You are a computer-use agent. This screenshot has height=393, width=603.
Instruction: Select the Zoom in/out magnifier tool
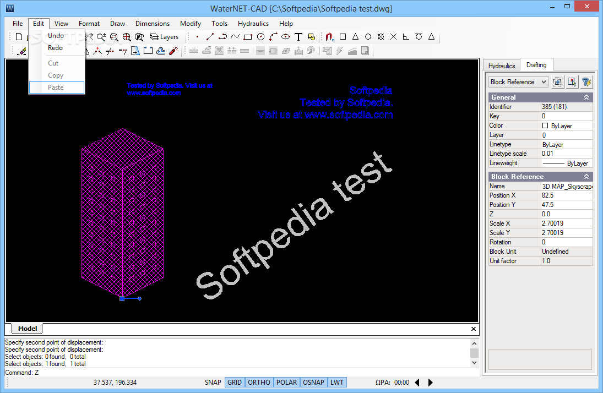tap(101, 37)
